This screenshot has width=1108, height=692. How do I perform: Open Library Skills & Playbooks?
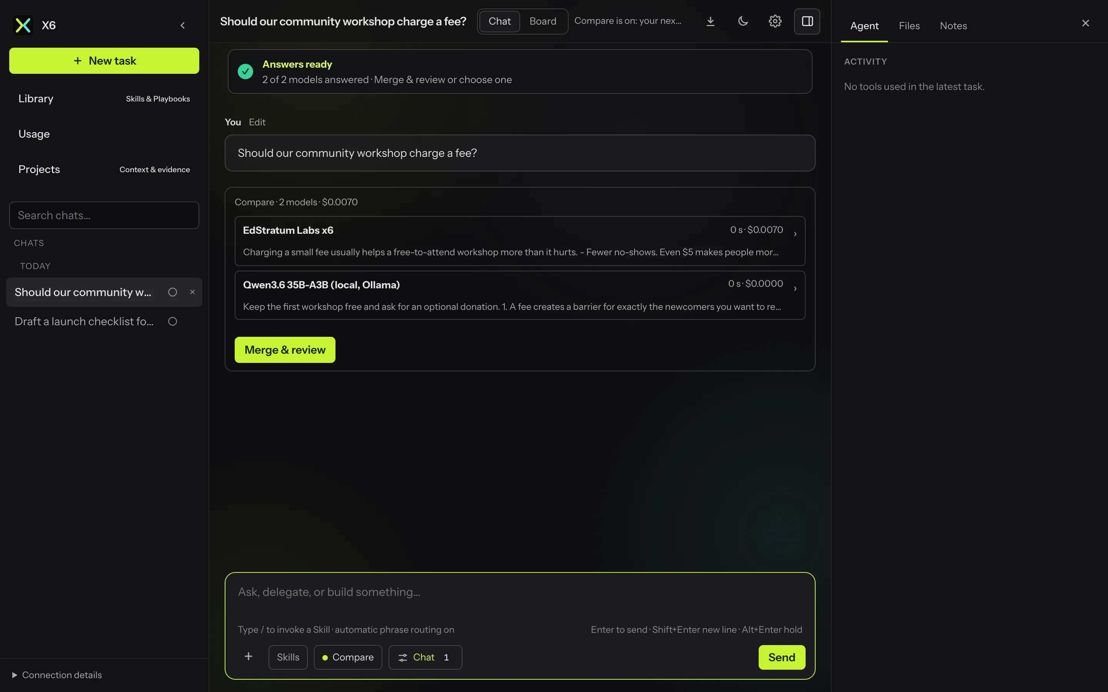tap(104, 99)
